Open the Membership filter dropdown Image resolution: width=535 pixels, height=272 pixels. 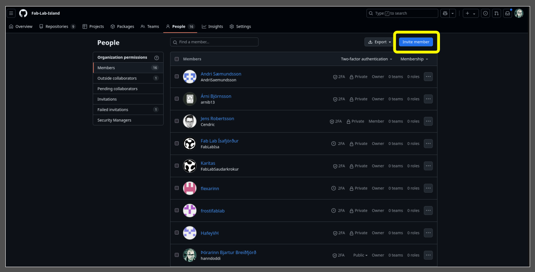tap(414, 59)
